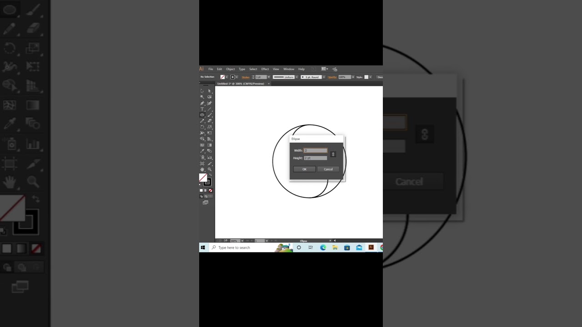Set paint mode to Color
Viewport: 582px width, 327px height.
201,190
